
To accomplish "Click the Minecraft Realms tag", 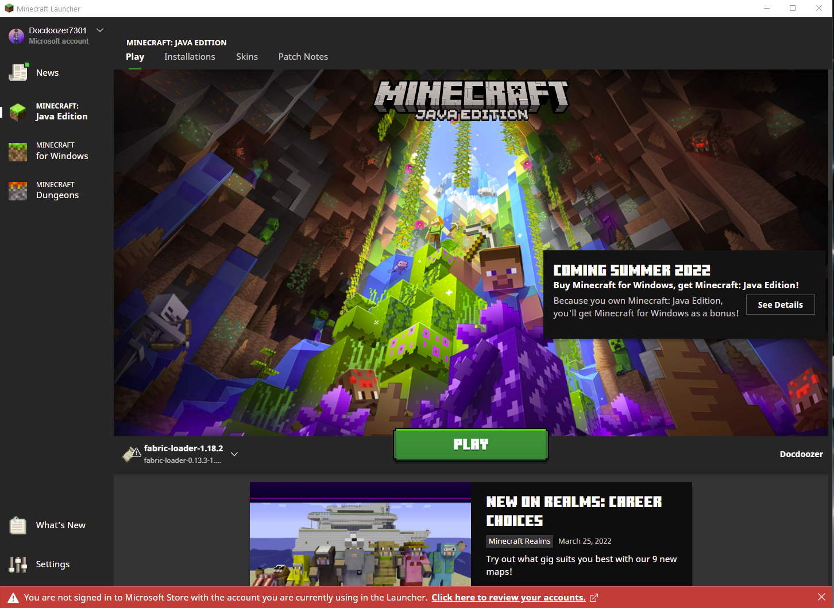I will [520, 541].
